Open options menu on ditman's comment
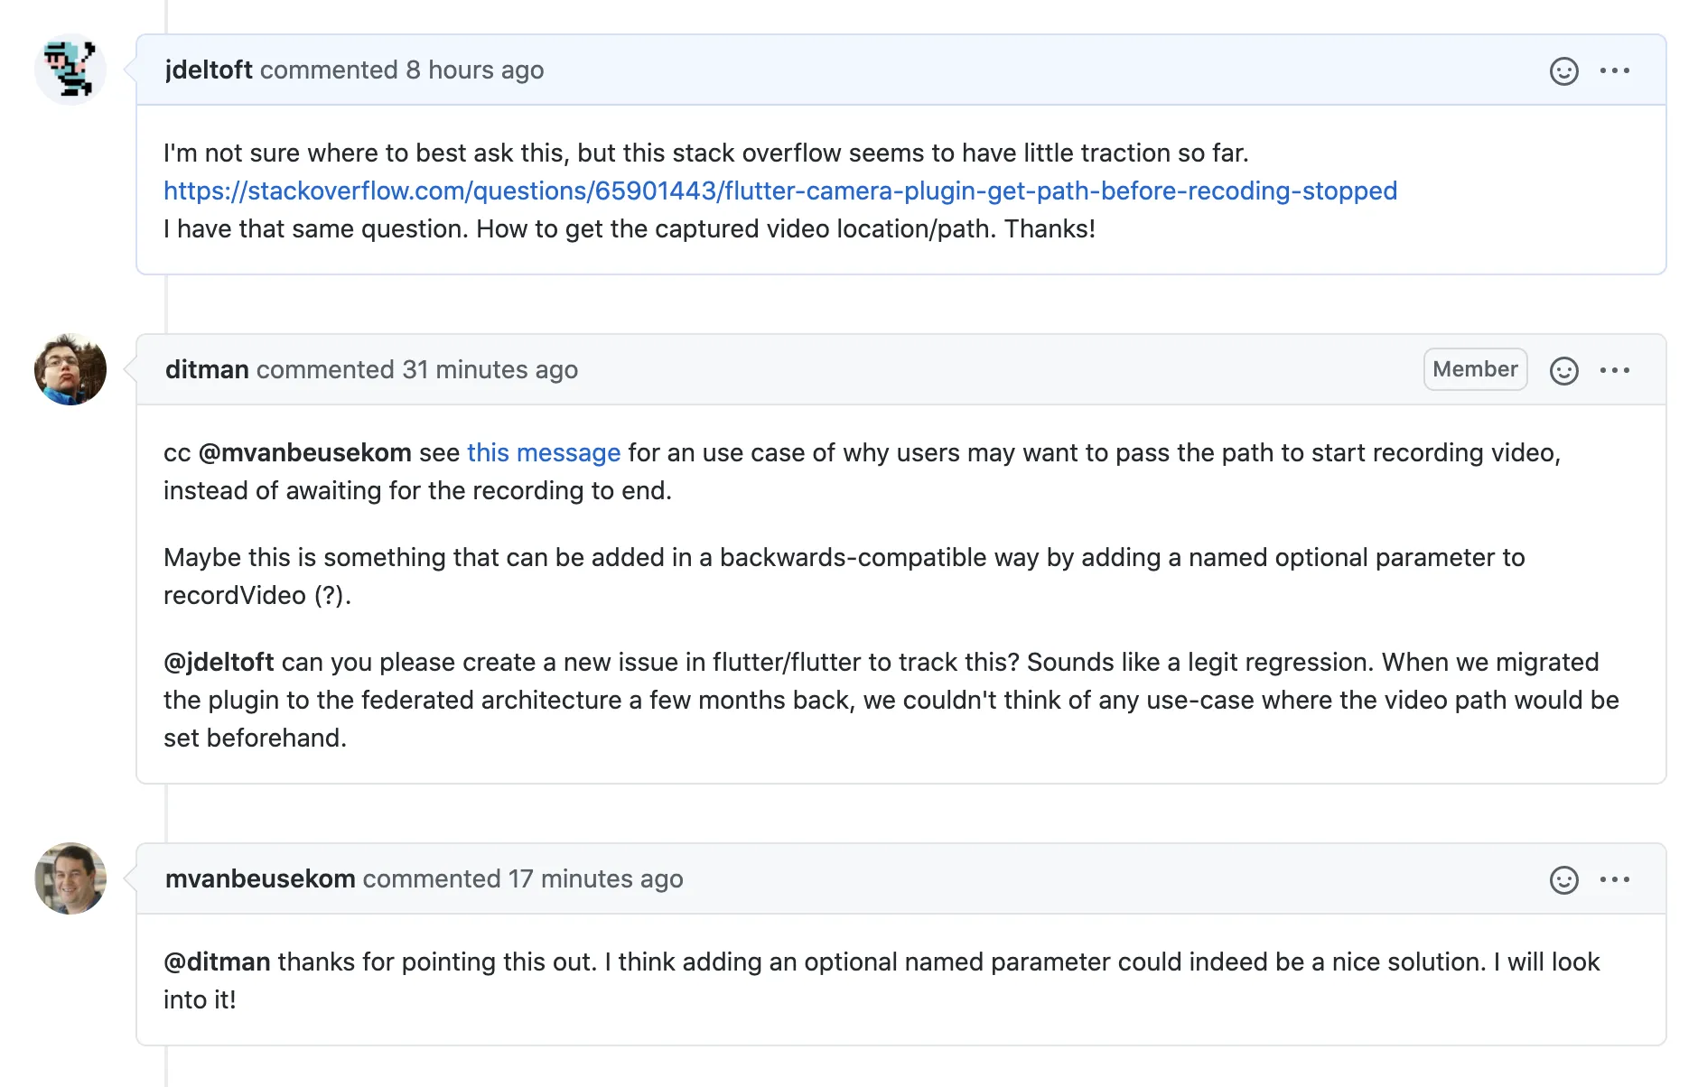This screenshot has height=1087, width=1698. tap(1614, 370)
